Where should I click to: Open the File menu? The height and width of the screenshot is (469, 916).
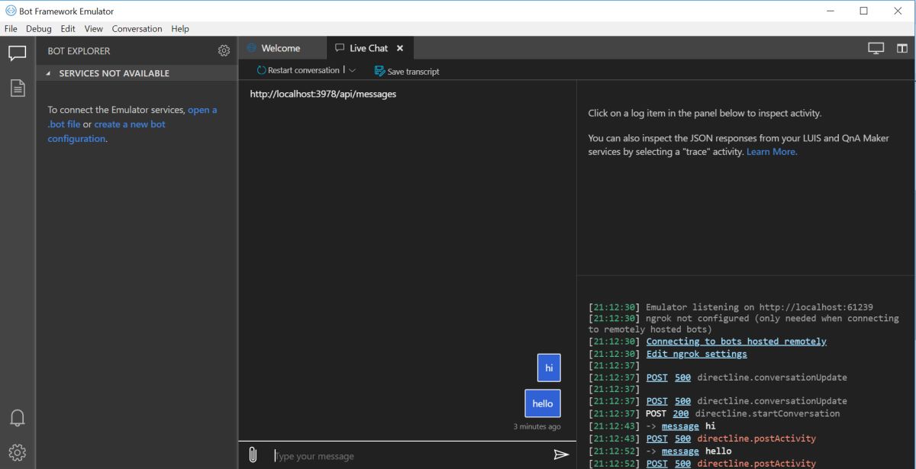11,29
